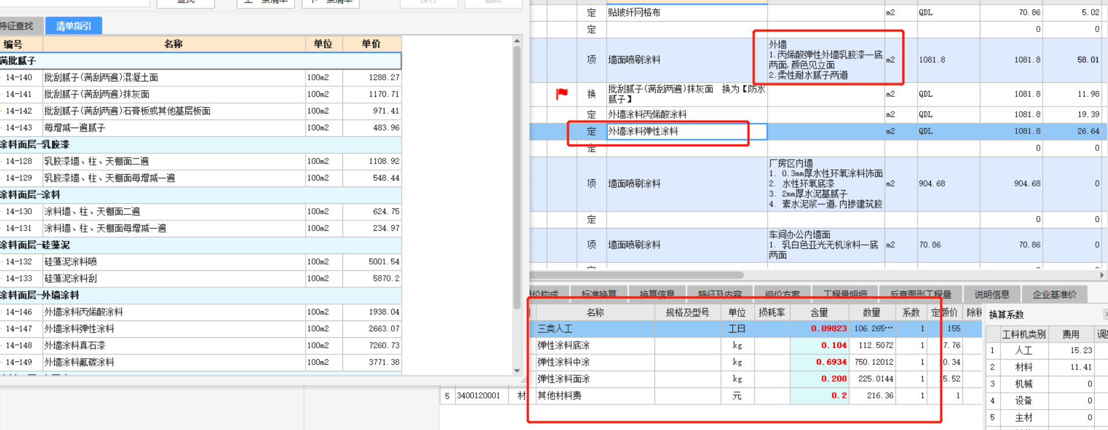The height and width of the screenshot is (430, 1108).
Task: Open the 标准换算 tab
Action: tap(599, 294)
